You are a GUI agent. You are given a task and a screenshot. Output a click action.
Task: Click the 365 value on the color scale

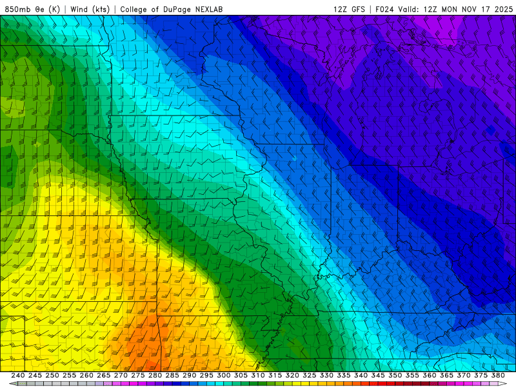tap(446, 375)
